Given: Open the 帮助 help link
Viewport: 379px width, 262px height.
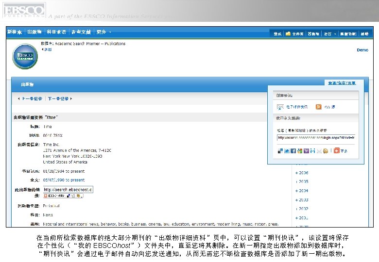Looking at the screenshot, I should tap(364, 34).
